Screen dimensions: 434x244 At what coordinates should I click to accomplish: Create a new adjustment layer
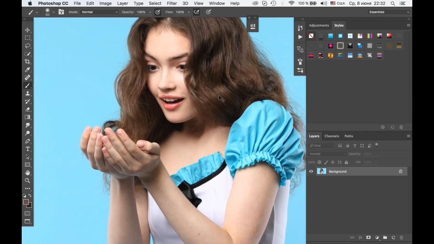(x=377, y=238)
